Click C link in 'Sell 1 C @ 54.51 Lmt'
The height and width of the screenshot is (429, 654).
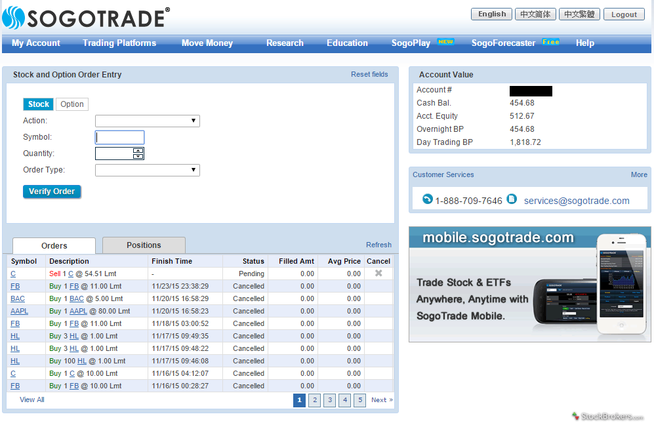71,274
